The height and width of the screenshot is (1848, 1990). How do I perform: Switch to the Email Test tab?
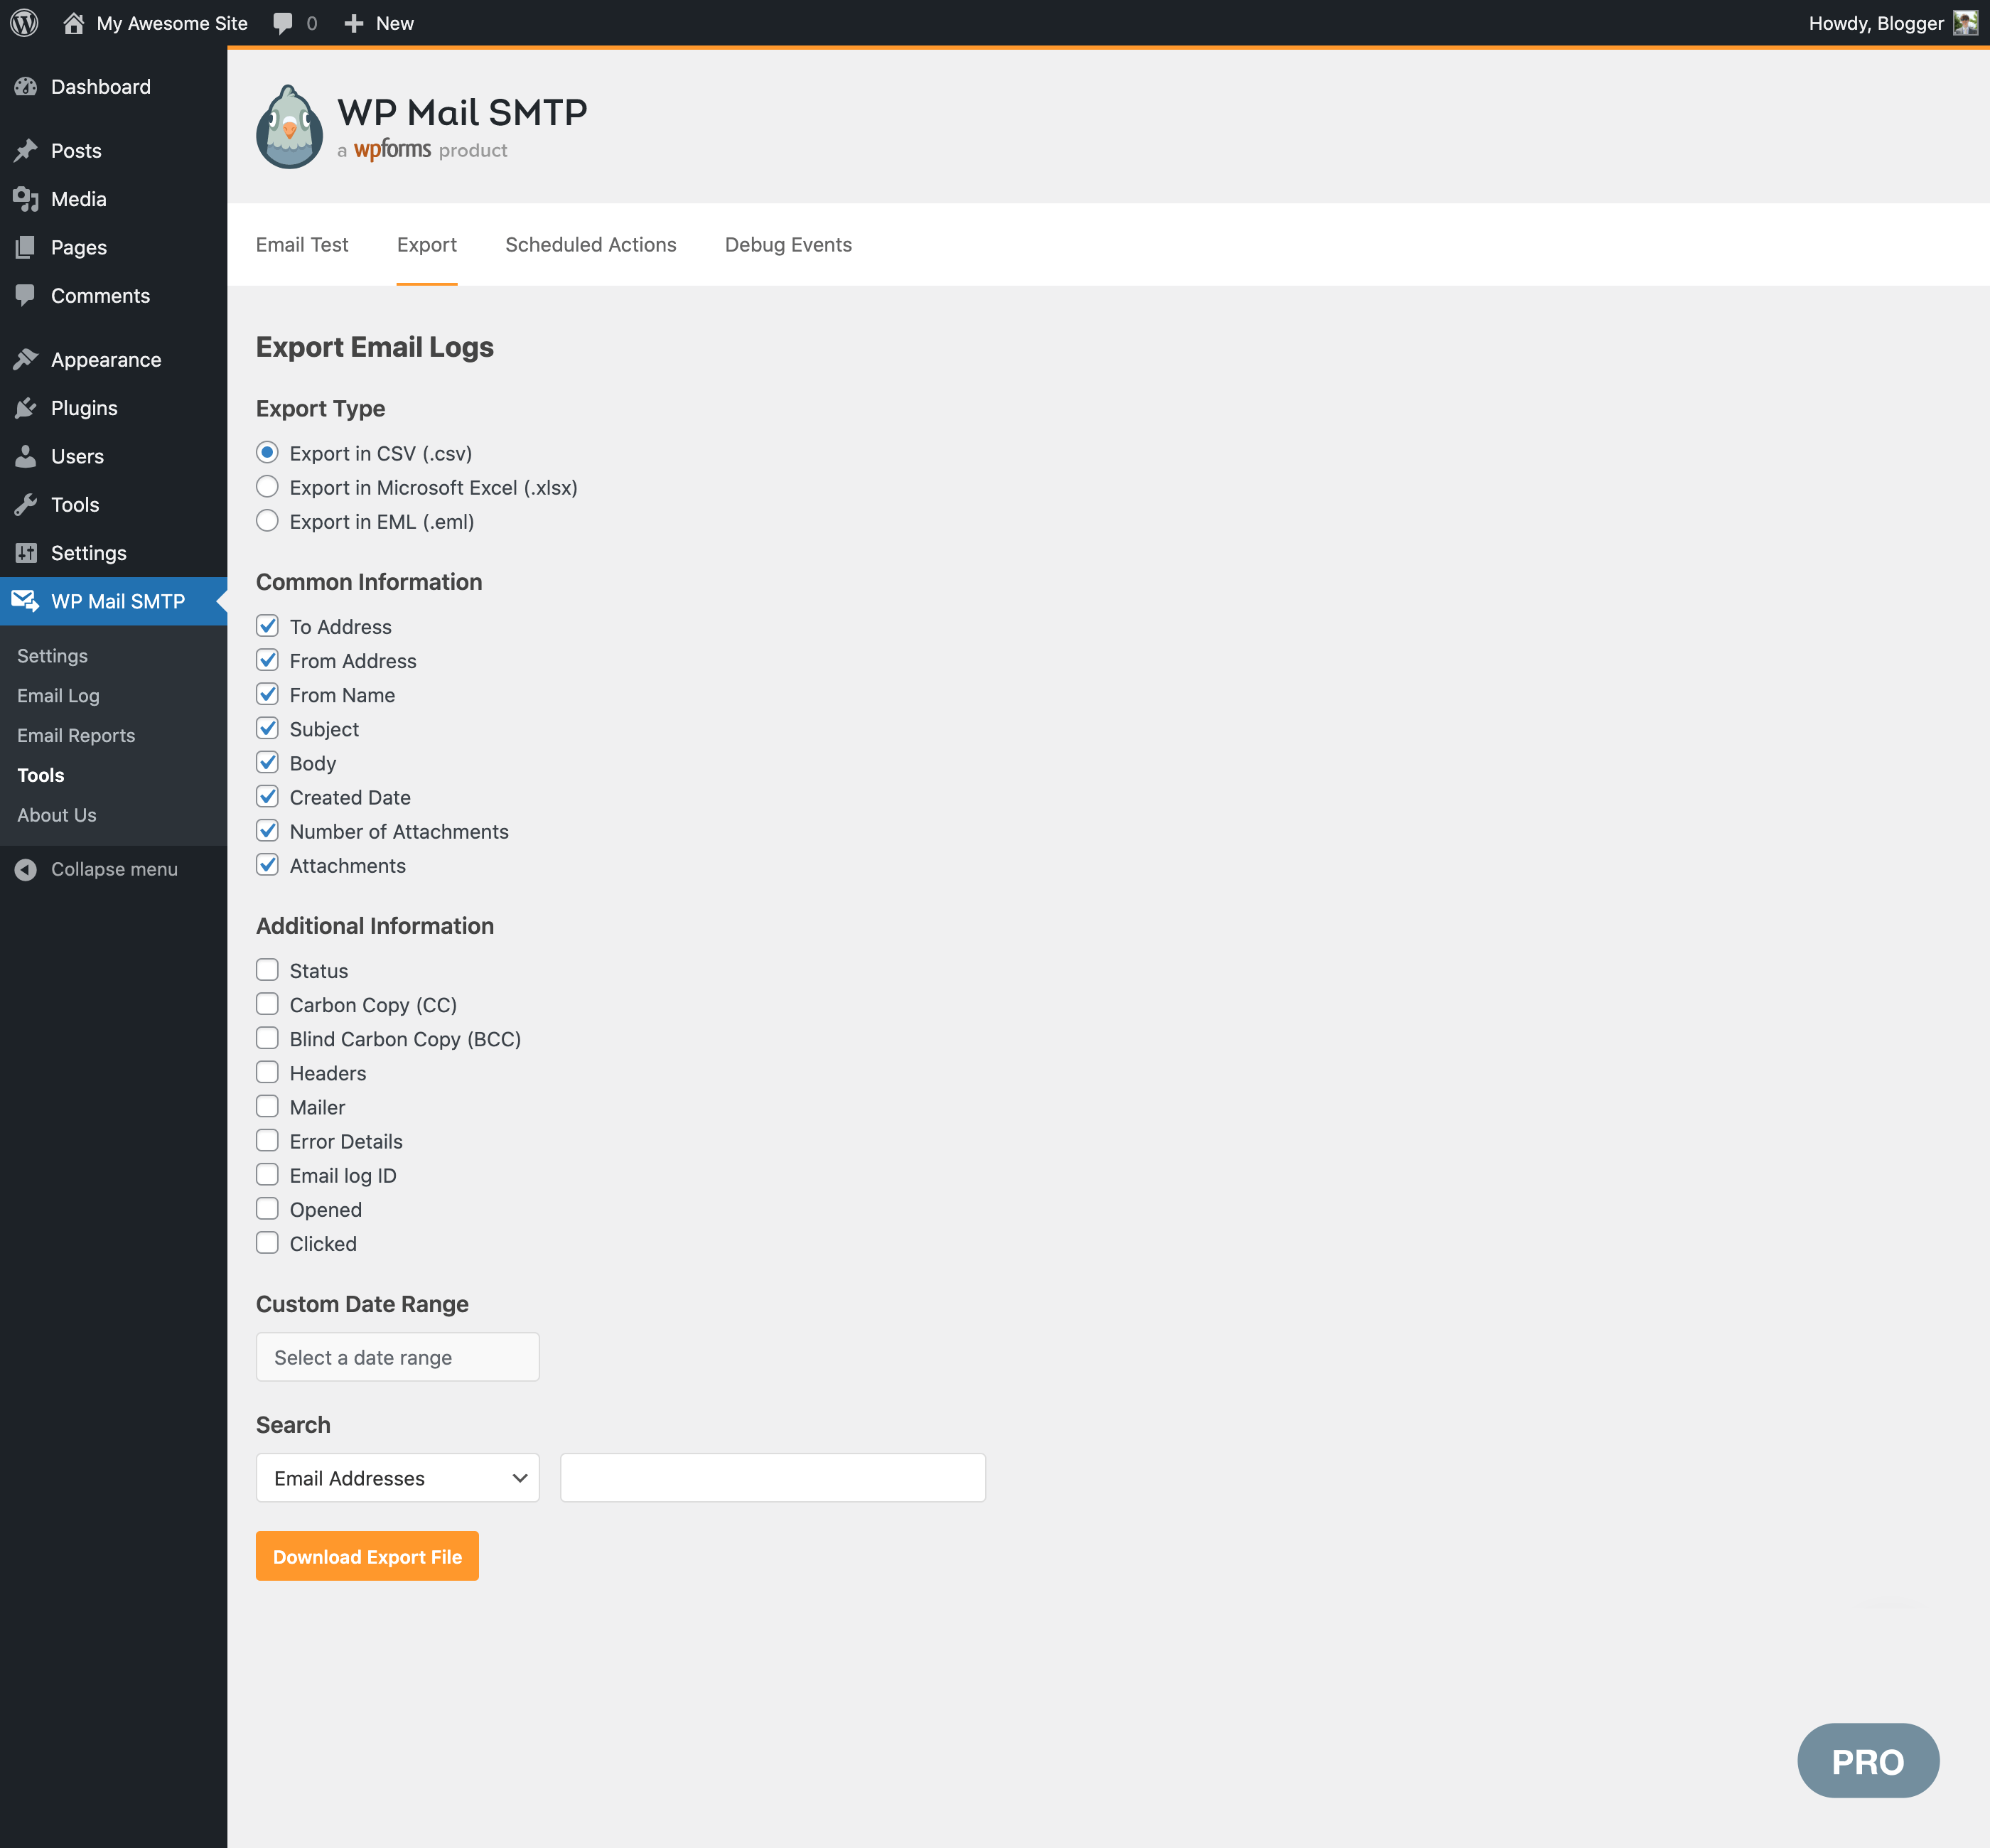[302, 243]
